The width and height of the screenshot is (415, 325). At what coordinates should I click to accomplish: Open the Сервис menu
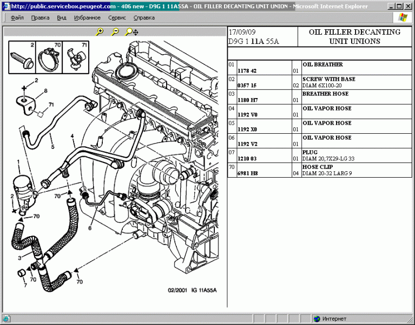(117, 17)
